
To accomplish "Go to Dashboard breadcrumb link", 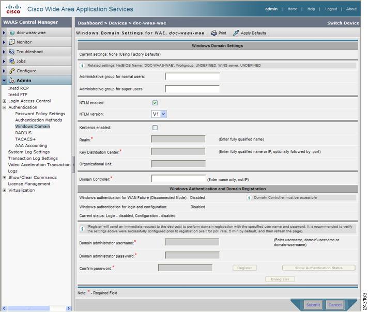I will pos(90,23).
